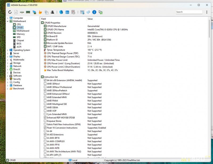213x164 pixels.
Task: Expand the Multimedia tree node
Action: (x=8, y=60)
